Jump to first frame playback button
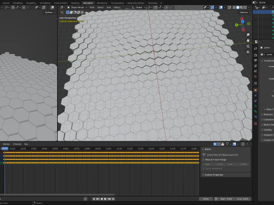This screenshot has width=274, height=205. pyautogui.click(x=94, y=199)
